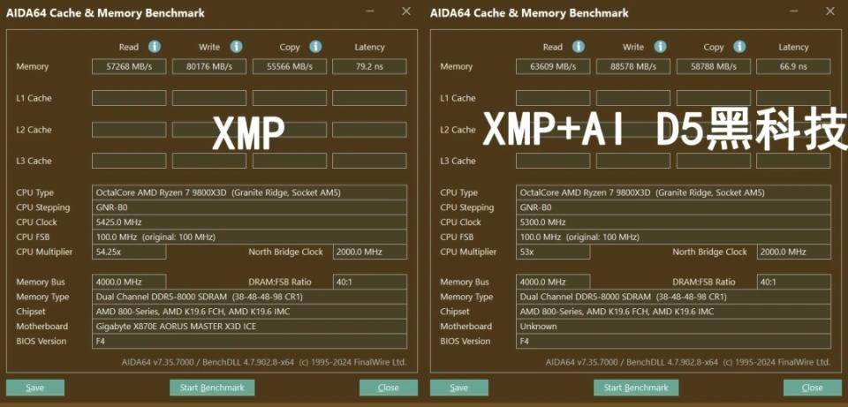This screenshot has width=848, height=407.
Task: Select the Gigabyte X870E AORUS MASTER field
Action: coord(249,327)
